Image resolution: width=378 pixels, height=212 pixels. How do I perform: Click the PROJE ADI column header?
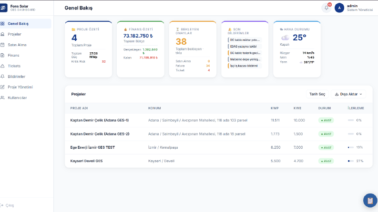click(x=79, y=108)
